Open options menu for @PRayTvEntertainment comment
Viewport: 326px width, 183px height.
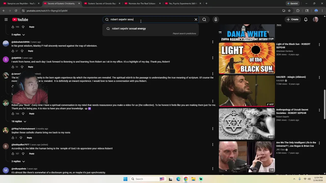[x=213, y=129]
